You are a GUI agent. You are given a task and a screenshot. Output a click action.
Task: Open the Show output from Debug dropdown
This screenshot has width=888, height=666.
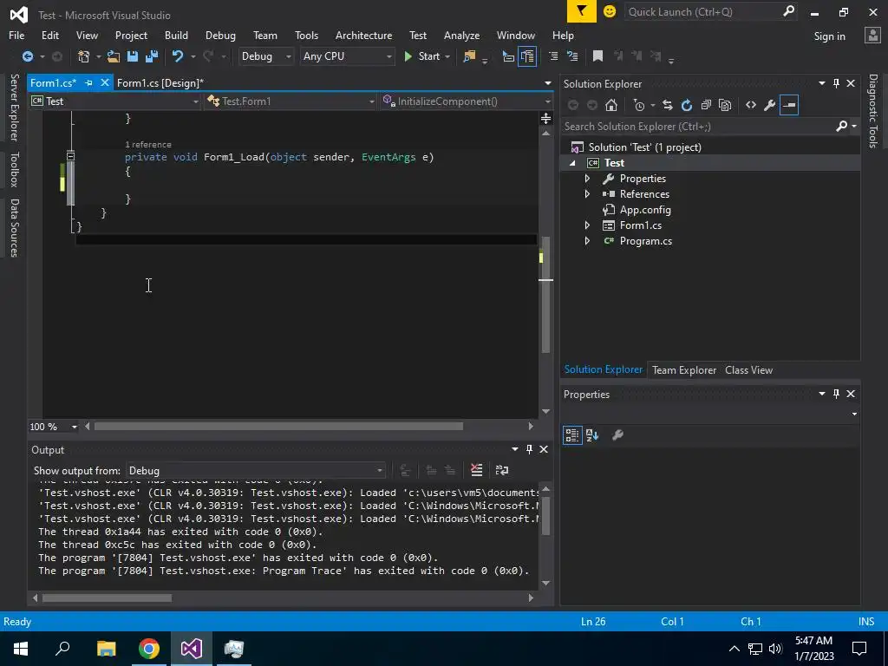point(256,471)
